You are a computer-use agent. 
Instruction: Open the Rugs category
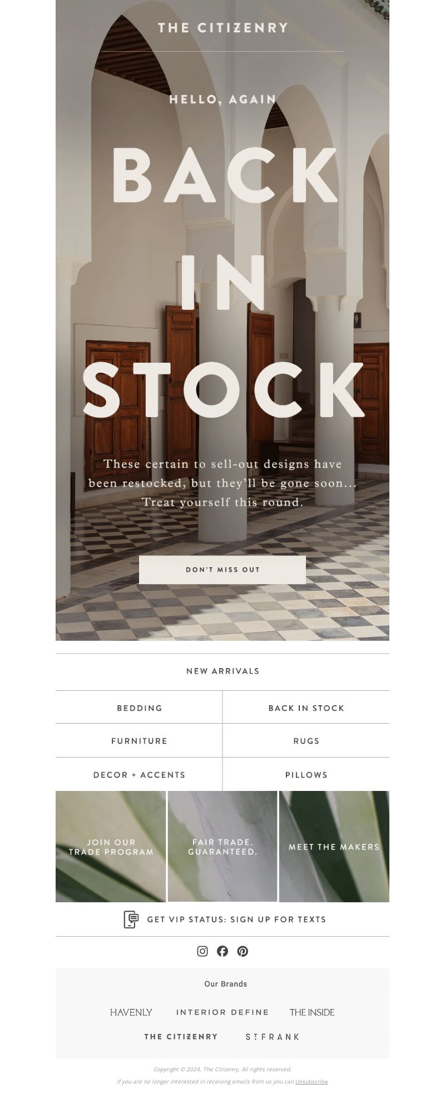pyautogui.click(x=306, y=741)
